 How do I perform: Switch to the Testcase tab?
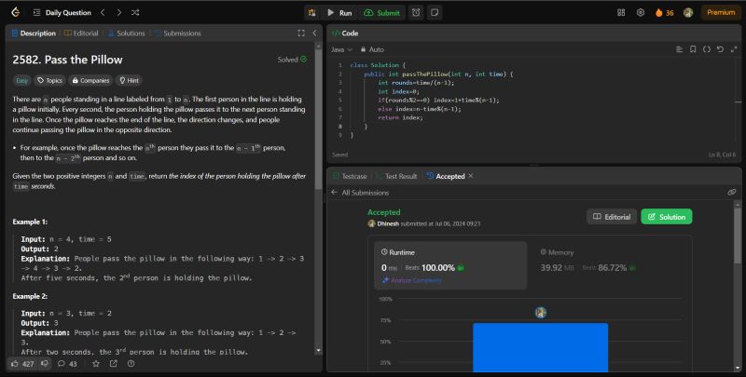click(x=351, y=175)
